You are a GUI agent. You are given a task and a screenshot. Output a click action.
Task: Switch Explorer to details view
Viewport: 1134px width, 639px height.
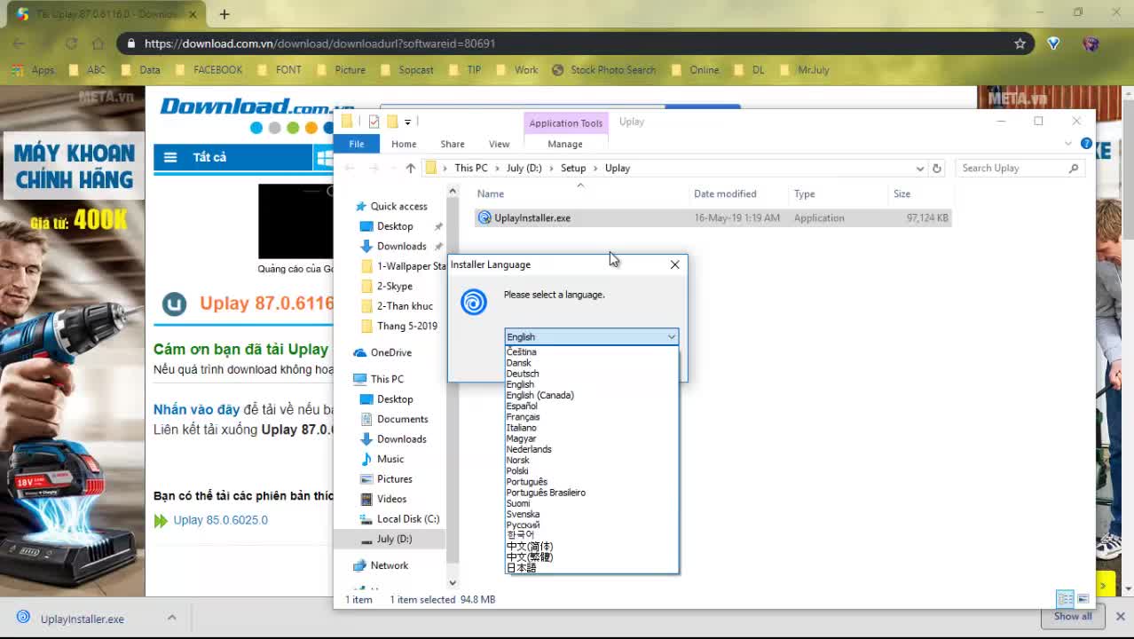1065,599
